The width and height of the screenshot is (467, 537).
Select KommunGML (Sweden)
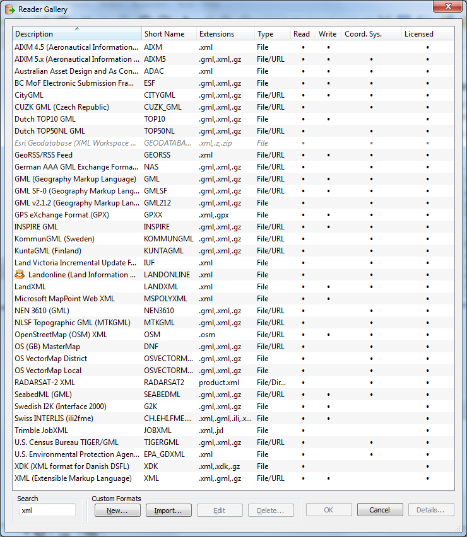point(233,239)
